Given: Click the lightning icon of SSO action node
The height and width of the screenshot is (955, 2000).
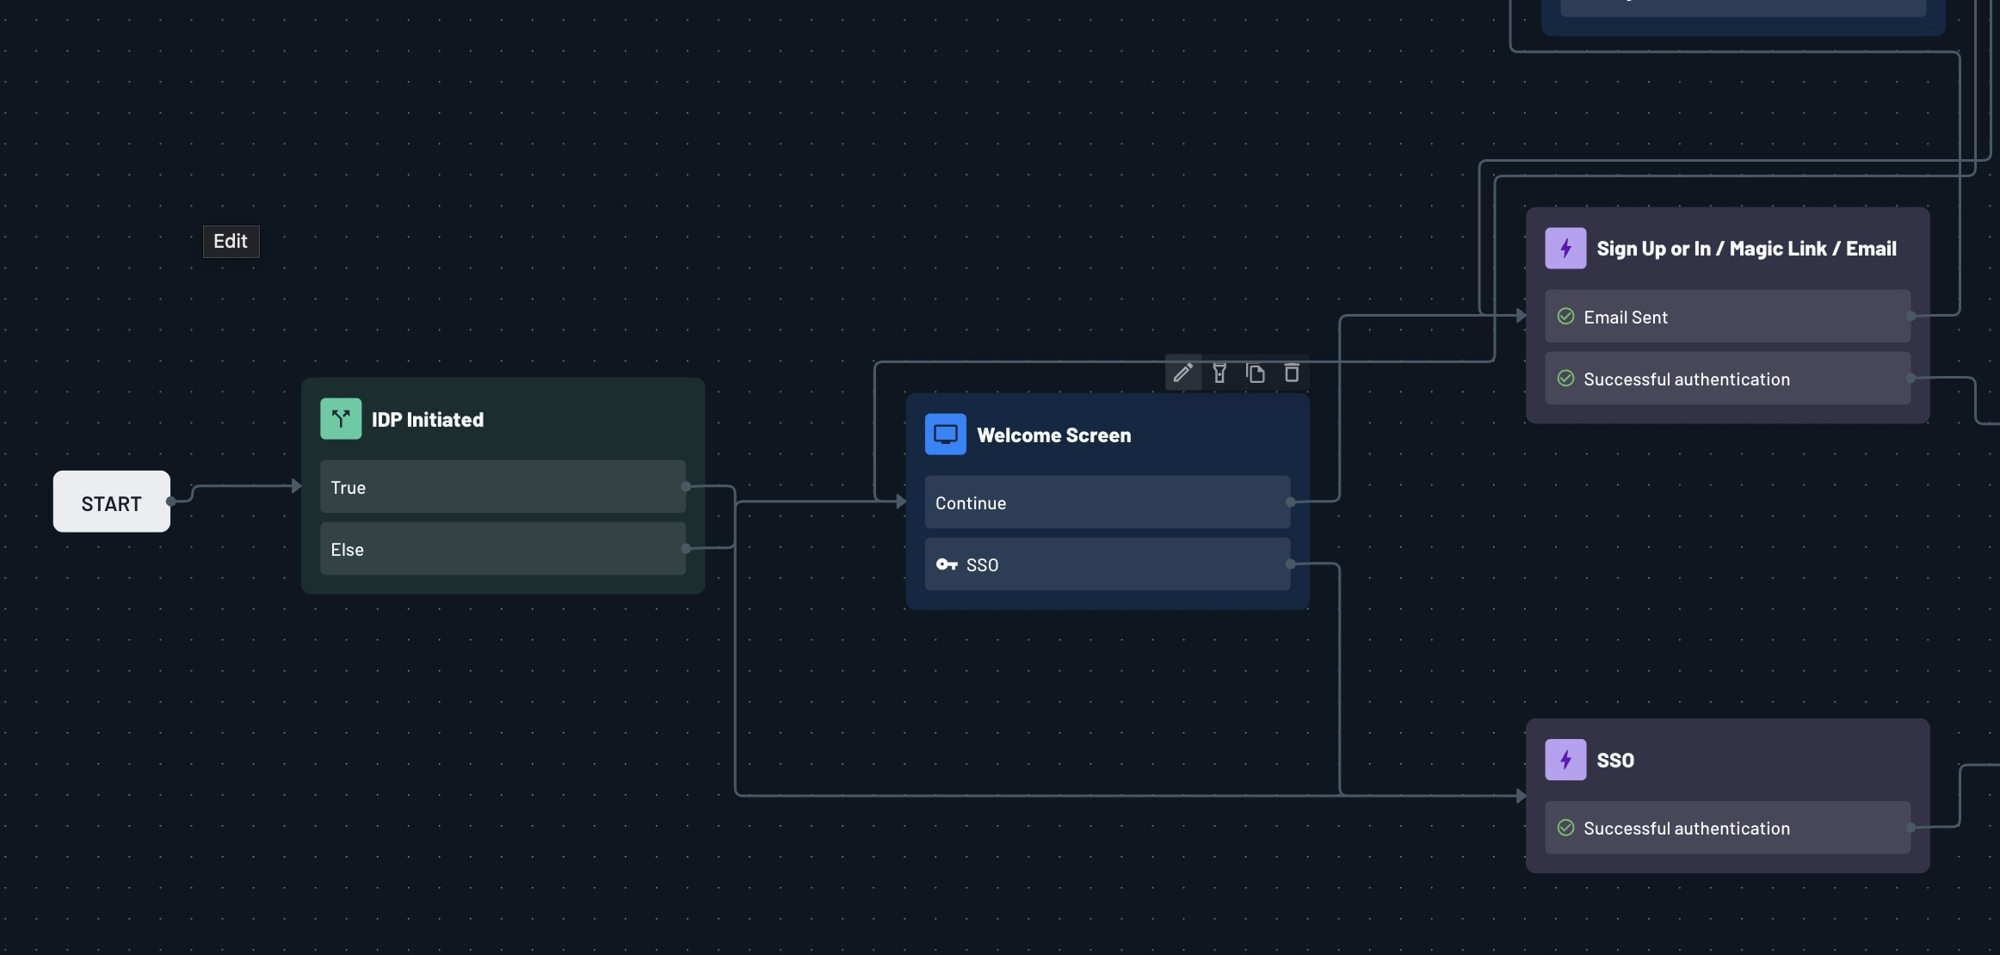Looking at the screenshot, I should 1565,760.
